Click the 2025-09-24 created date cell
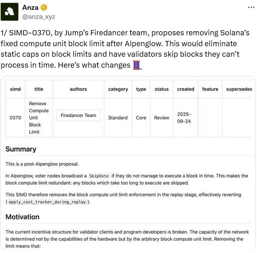257x253 pixels. (184, 118)
